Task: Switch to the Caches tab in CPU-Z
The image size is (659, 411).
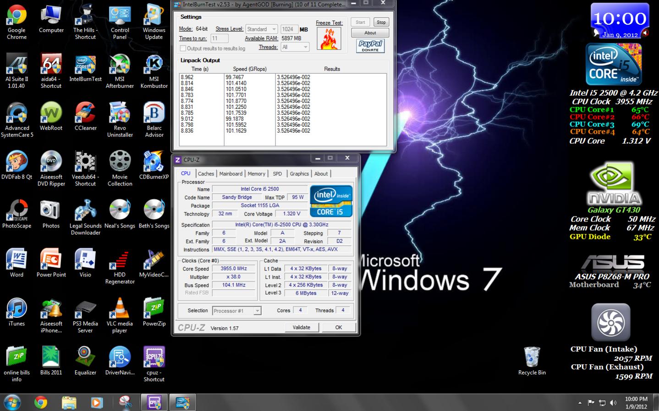Action: coord(206,173)
